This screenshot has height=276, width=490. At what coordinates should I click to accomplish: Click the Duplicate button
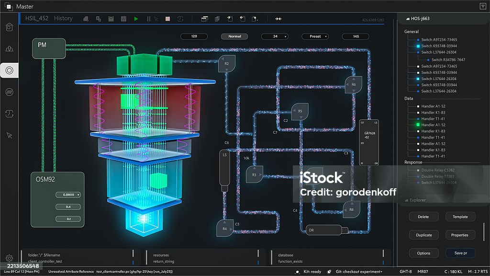pyautogui.click(x=423, y=235)
